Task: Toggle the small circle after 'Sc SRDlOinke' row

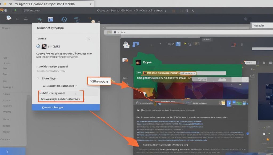Action: click(x=76, y=86)
